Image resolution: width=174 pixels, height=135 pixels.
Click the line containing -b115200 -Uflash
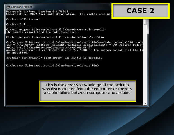coord(75,45)
